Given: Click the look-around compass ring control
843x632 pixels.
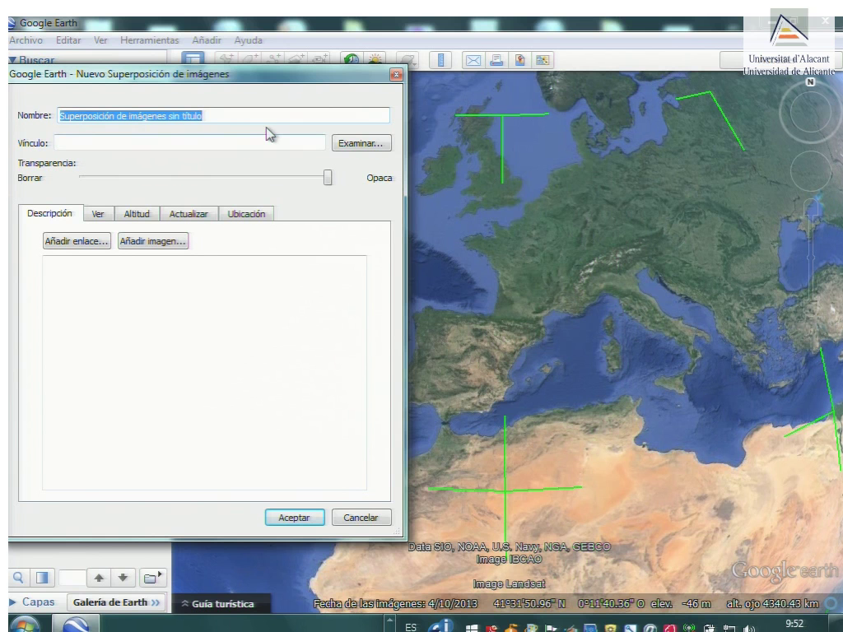Looking at the screenshot, I should point(810,112).
